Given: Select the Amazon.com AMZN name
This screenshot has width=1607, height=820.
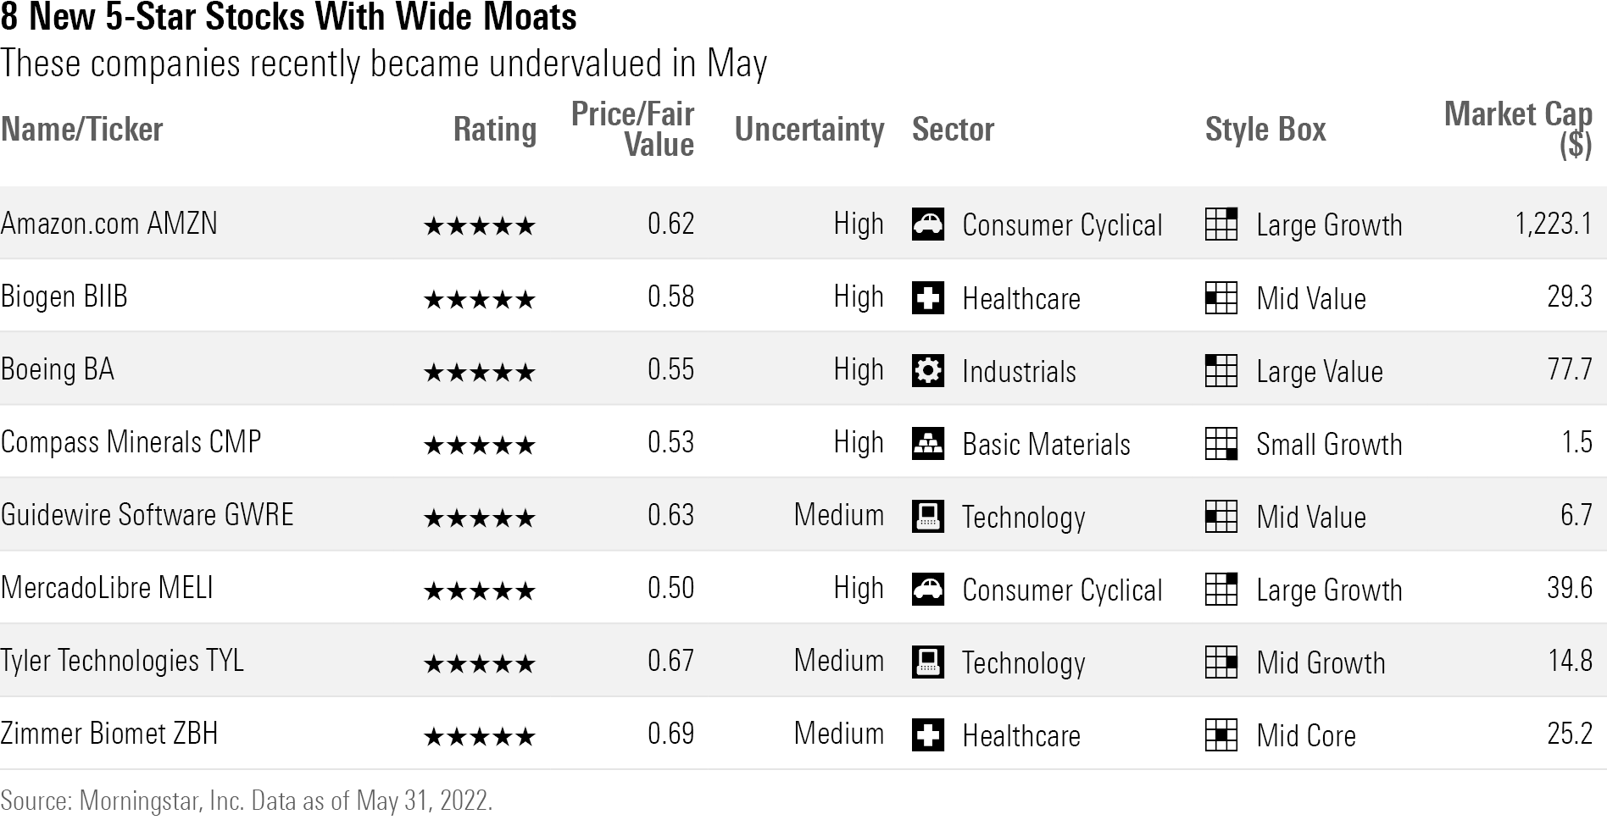Looking at the screenshot, I should point(109,224).
